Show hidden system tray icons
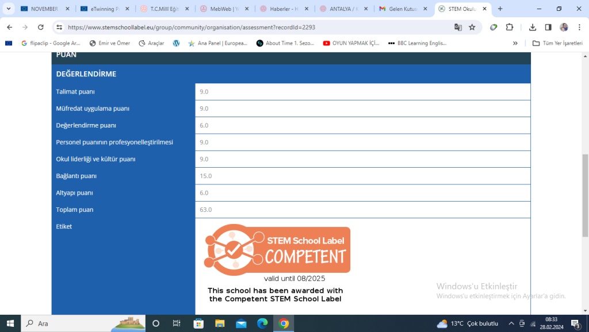589x332 pixels. point(511,323)
